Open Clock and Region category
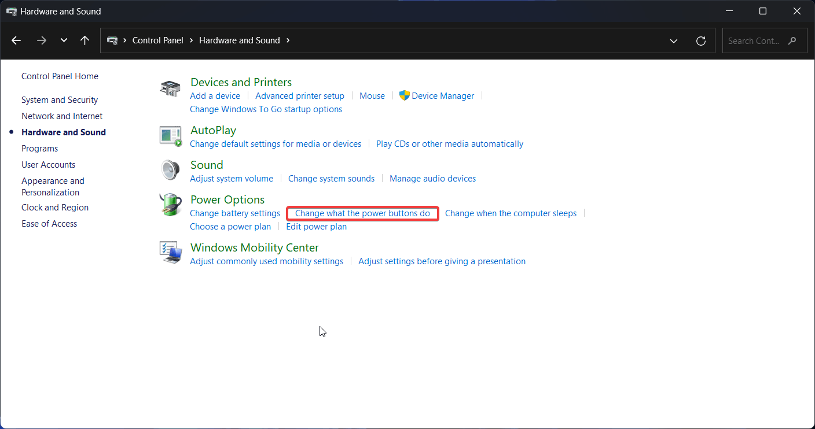 coord(55,208)
